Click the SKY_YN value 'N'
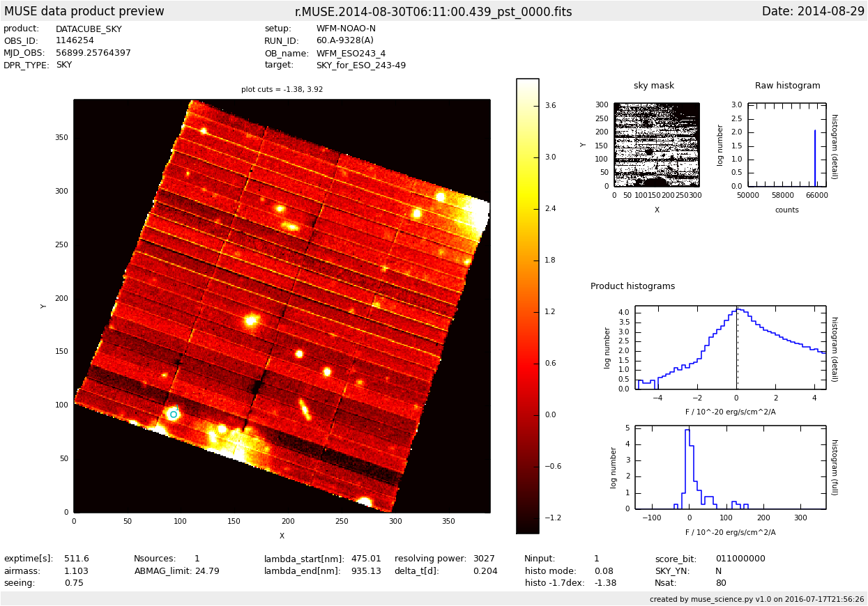Screen dimensions: 868x606 pos(719,571)
